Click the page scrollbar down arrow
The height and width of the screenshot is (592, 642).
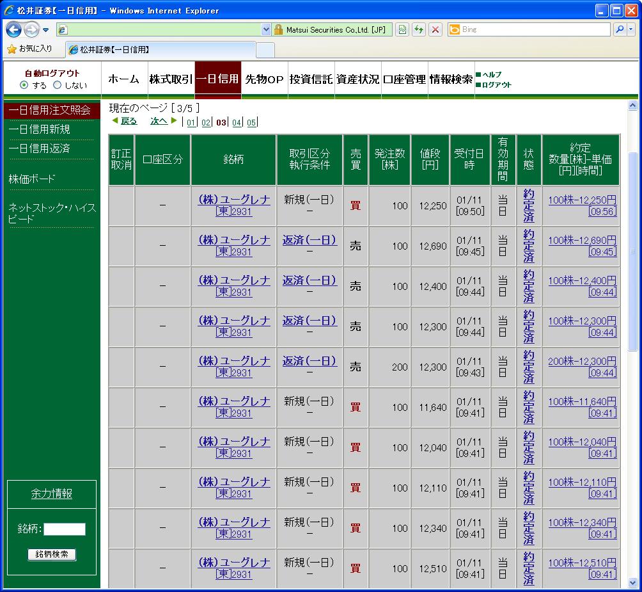click(632, 582)
